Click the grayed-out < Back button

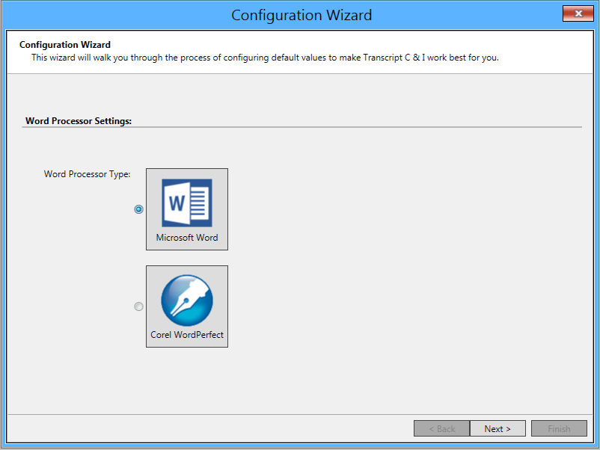(441, 428)
